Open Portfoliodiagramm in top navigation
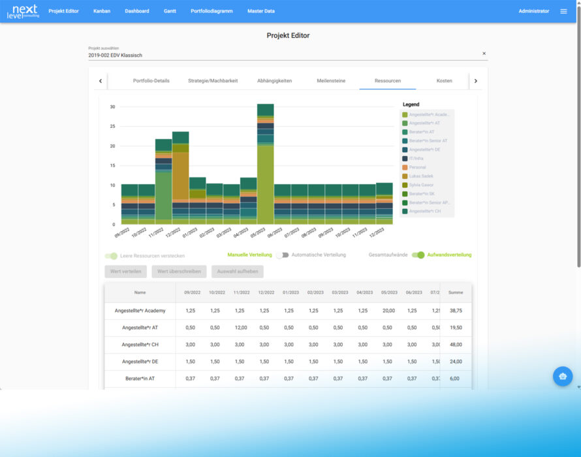Screen dimensions: 581x457 coord(212,11)
